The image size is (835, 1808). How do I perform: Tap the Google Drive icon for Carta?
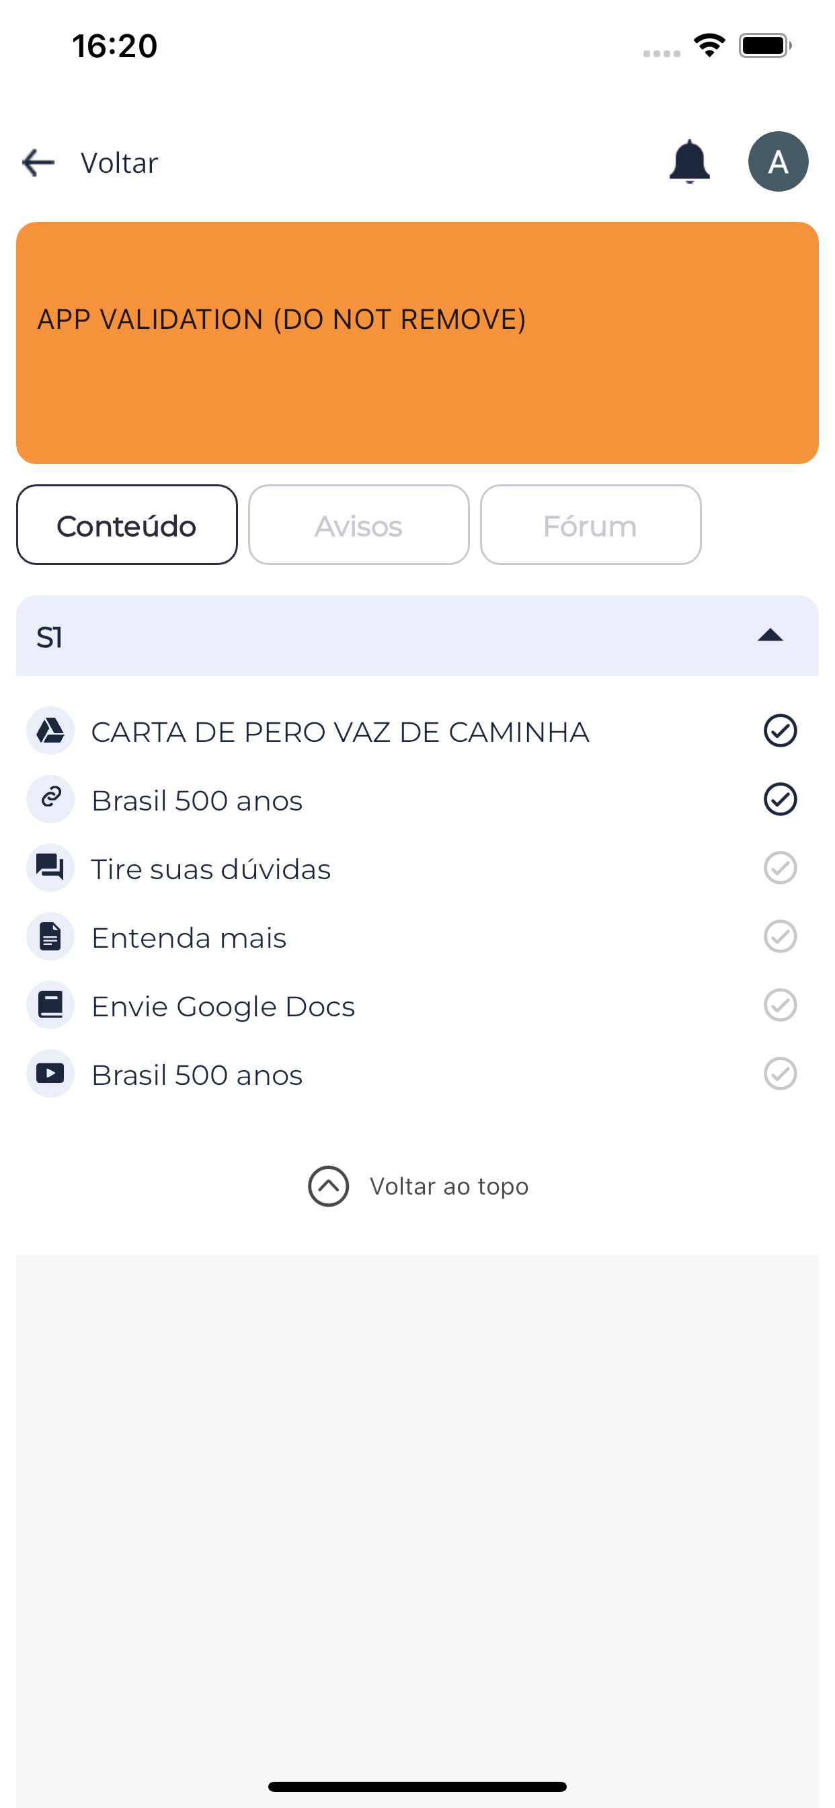[x=50, y=730]
